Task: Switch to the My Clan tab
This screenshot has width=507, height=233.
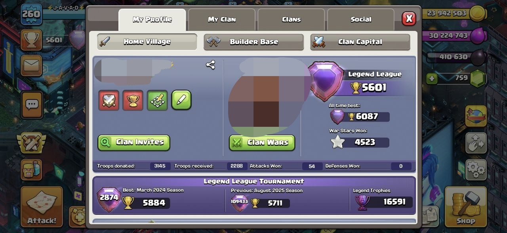Action: point(222,19)
